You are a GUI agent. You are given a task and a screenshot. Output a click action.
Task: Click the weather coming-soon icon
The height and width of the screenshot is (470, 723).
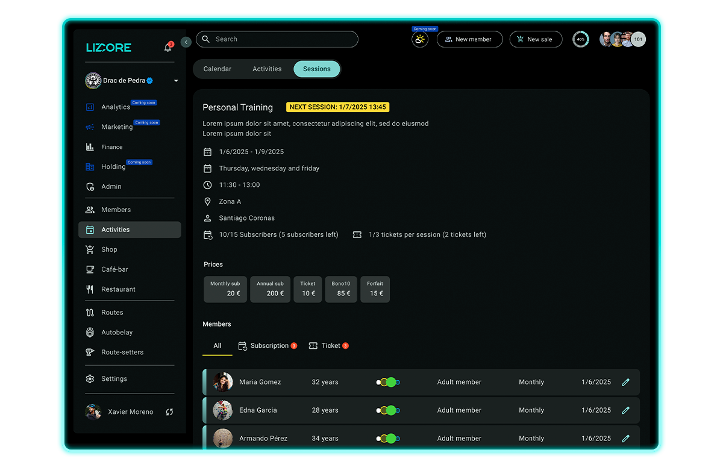[x=420, y=40]
